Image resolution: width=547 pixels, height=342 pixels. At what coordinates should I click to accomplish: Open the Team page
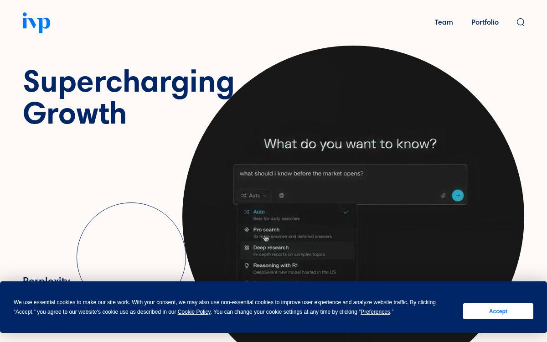[x=444, y=22]
